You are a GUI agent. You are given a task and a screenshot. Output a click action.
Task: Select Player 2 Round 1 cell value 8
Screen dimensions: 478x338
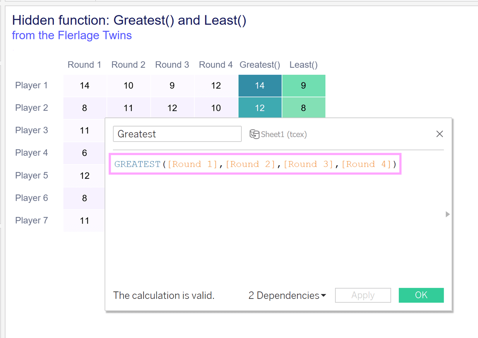point(85,108)
